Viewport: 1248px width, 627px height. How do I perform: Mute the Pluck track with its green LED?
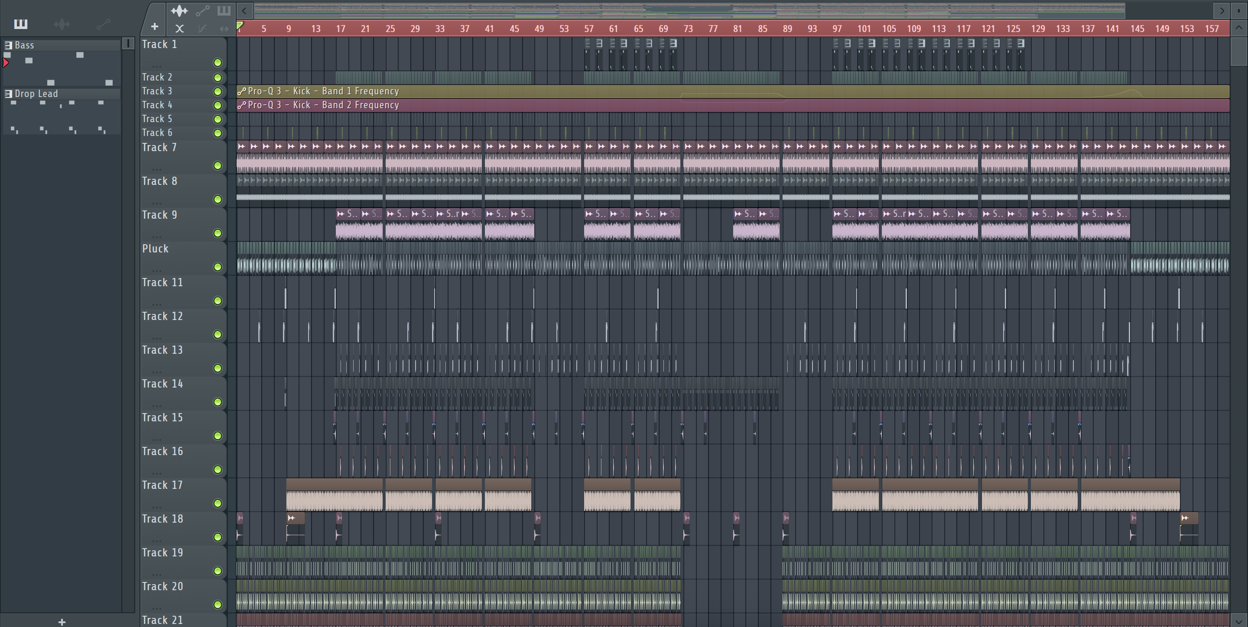pyautogui.click(x=218, y=267)
